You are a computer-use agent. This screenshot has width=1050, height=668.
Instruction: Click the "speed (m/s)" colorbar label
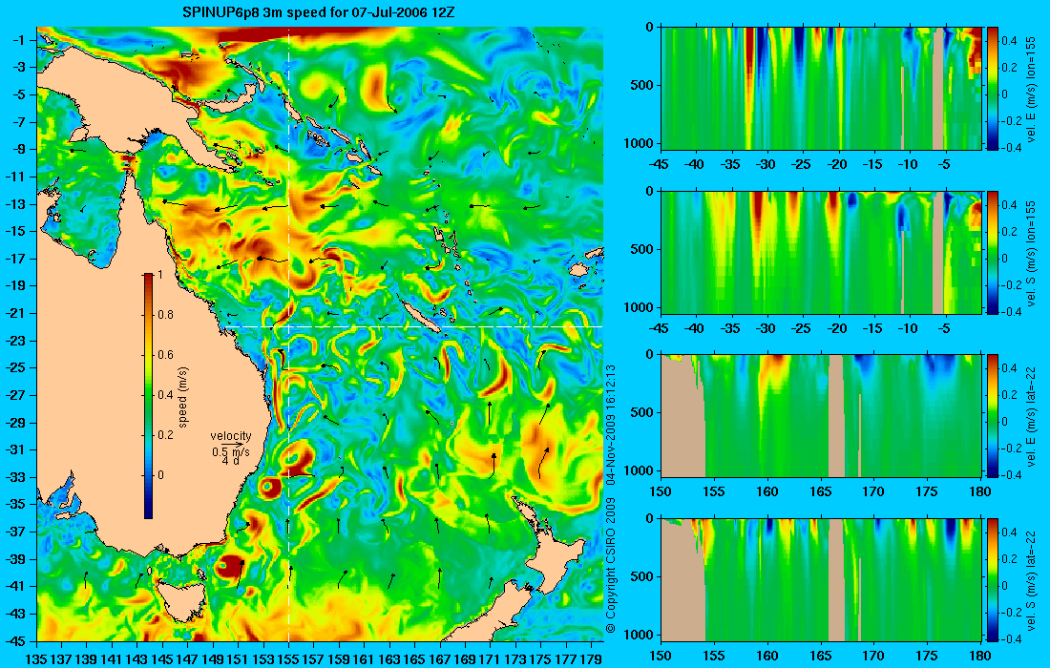[x=183, y=397]
